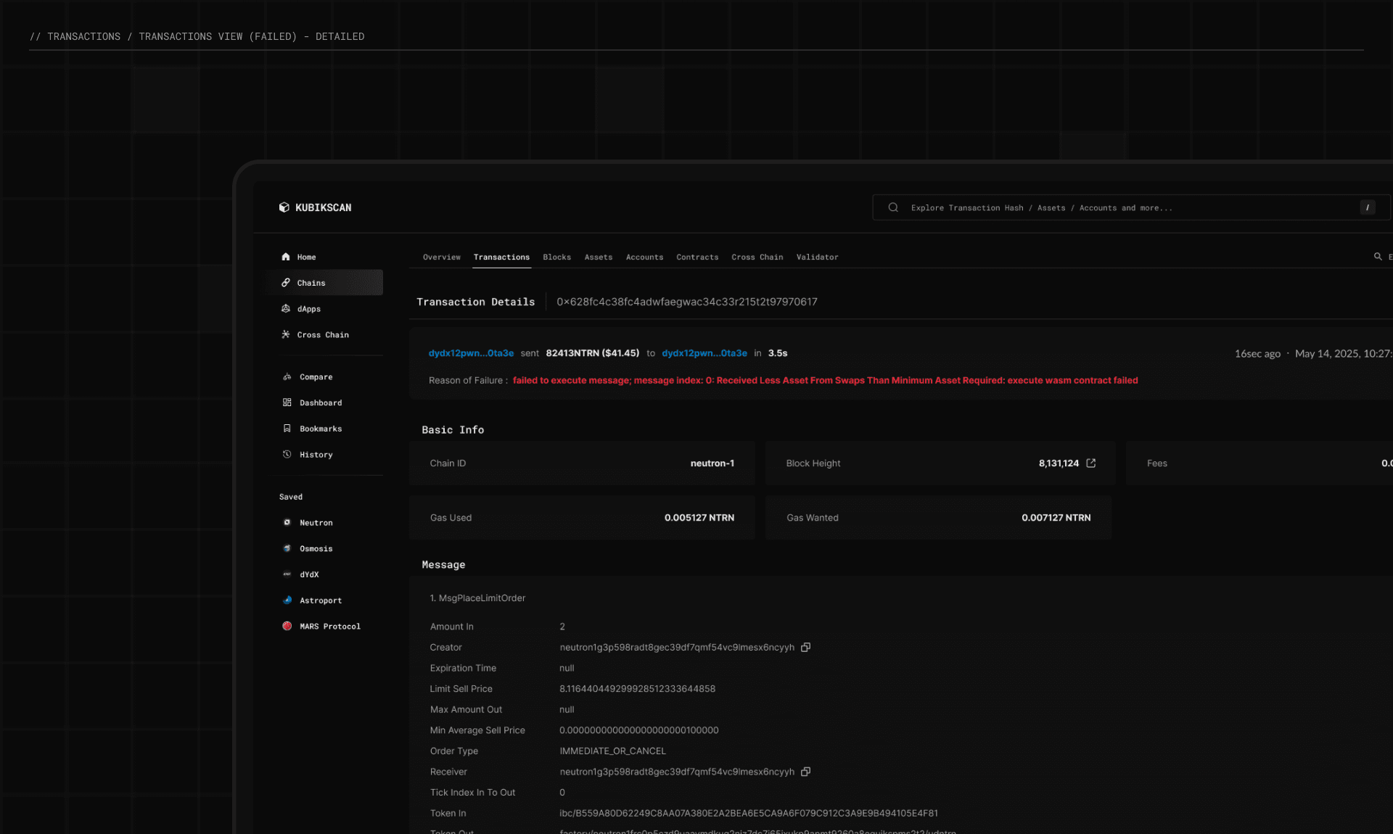Copy the Receiver address
1393x834 pixels.
805,772
